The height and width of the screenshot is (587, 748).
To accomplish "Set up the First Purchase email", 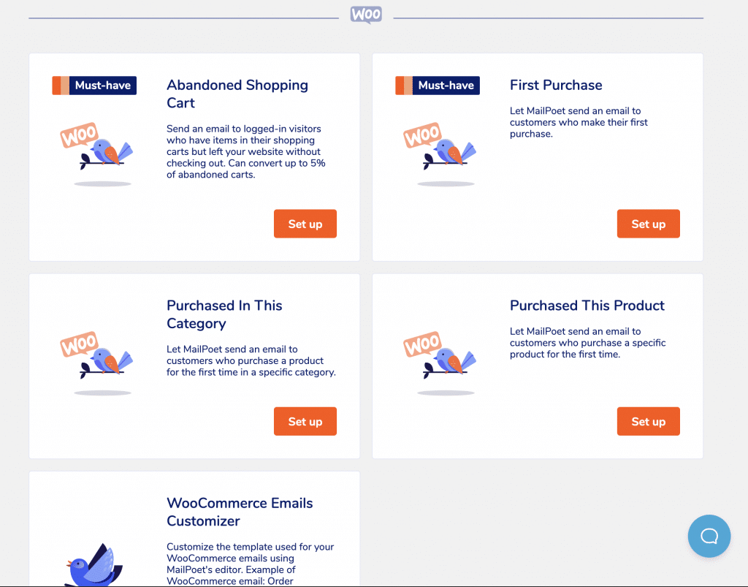I will point(648,224).
